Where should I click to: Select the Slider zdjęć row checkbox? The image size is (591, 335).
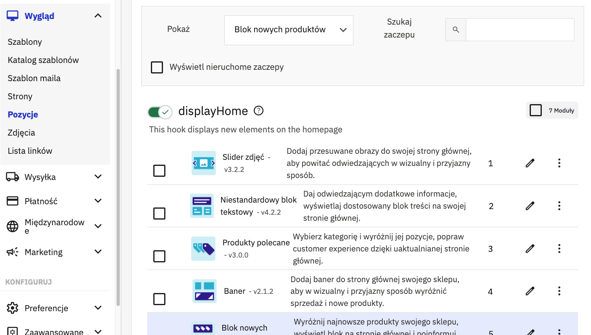[x=159, y=171]
